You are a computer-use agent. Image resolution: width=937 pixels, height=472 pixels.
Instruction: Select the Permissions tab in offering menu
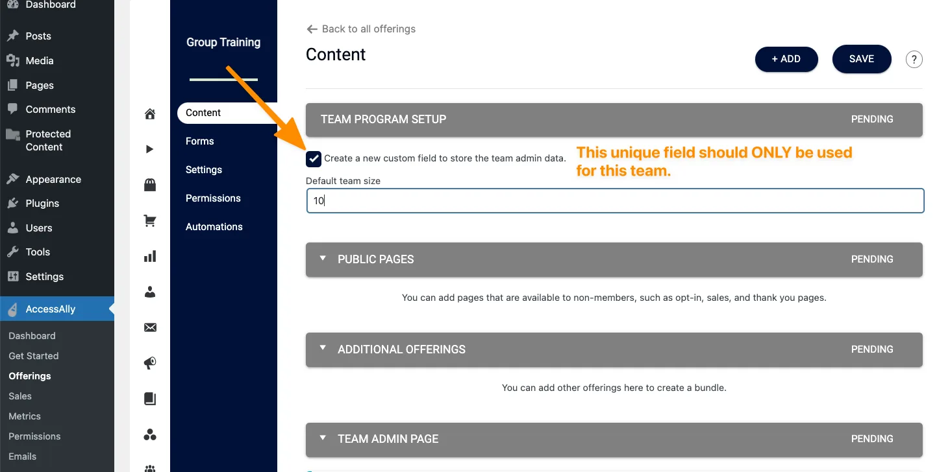[x=213, y=198]
